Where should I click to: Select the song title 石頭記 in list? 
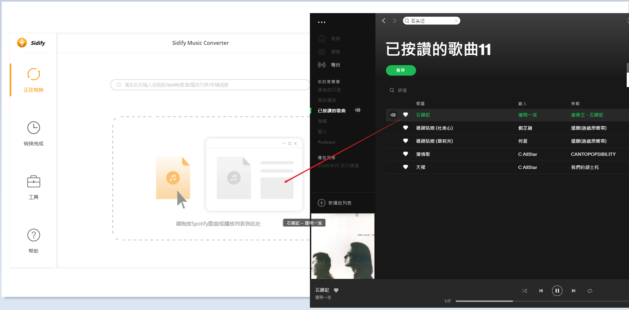point(423,115)
